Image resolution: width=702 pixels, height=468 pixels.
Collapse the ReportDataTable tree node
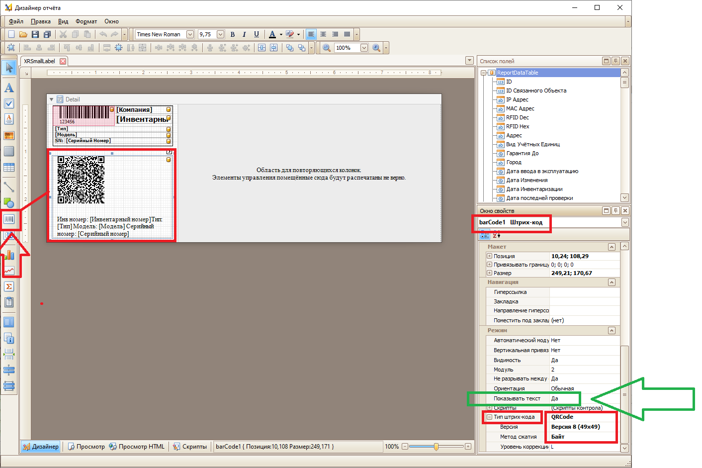(x=483, y=73)
